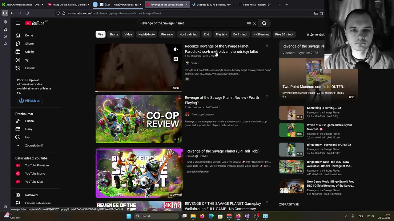Select the Přes 20 minut filter chip
394x221 pixels.
point(284,34)
